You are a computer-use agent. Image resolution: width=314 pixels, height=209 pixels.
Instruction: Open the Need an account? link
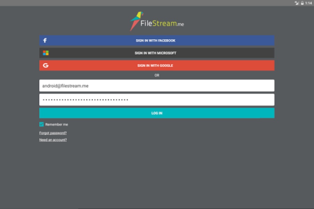(53, 140)
